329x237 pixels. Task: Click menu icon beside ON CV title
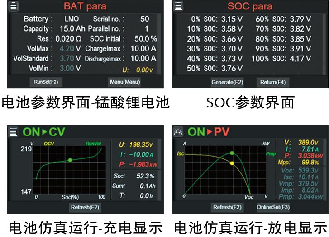point(14,132)
